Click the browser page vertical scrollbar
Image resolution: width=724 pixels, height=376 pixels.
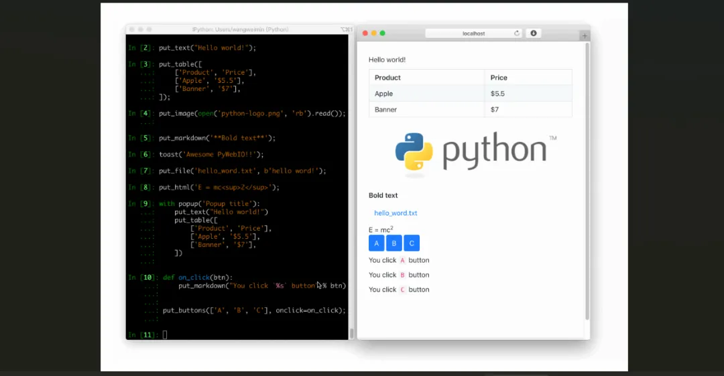[x=587, y=181]
